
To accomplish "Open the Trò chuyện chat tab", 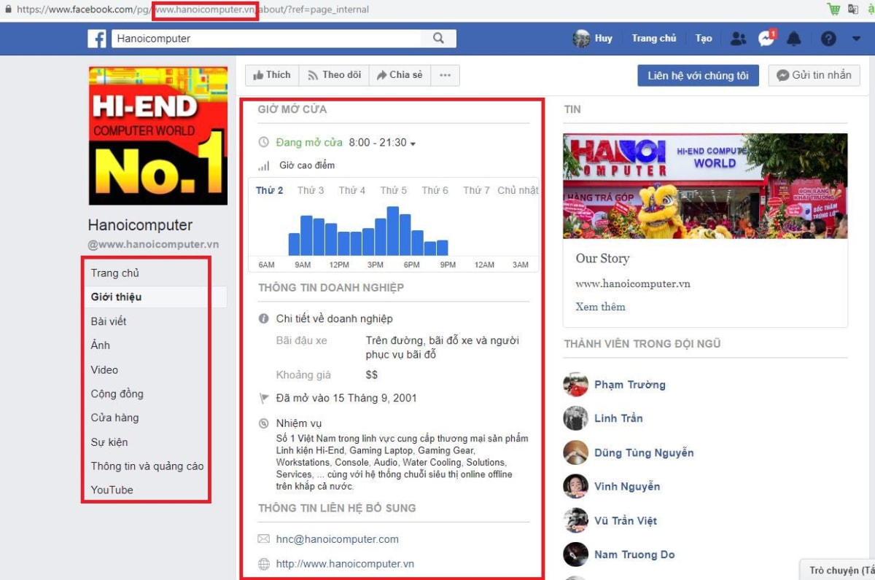I will (839, 571).
